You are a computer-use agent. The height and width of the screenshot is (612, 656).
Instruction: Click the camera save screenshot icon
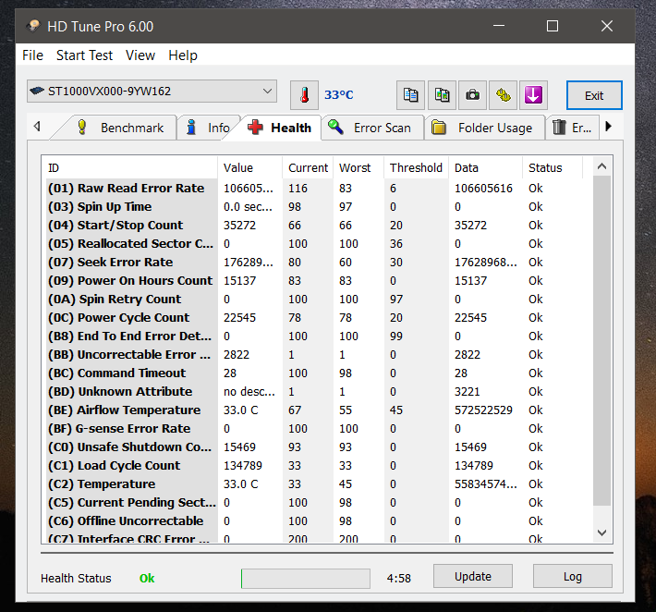[472, 95]
